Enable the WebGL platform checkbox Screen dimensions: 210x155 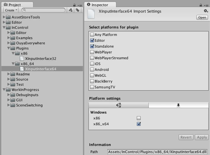click(x=92, y=75)
